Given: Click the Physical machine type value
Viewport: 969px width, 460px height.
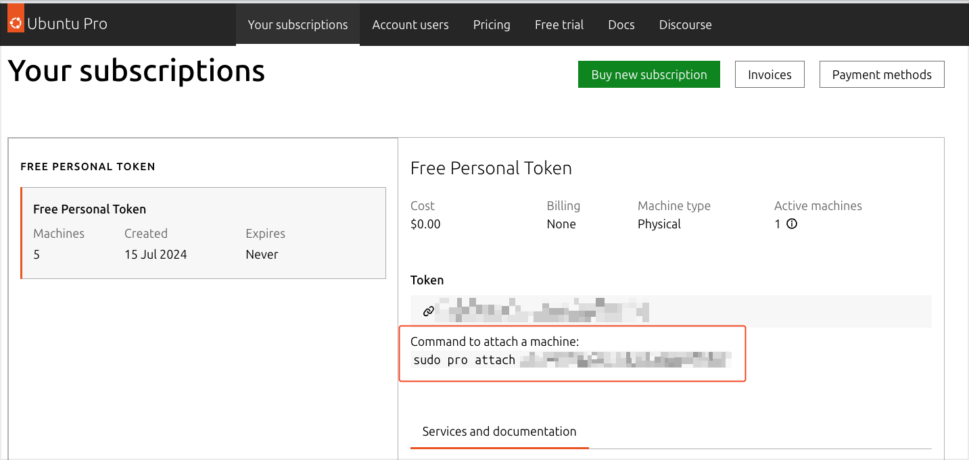Looking at the screenshot, I should pos(659,224).
